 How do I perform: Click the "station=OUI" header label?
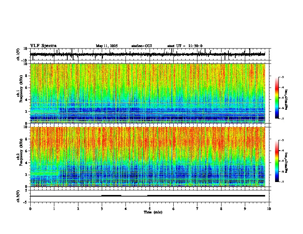142,46
